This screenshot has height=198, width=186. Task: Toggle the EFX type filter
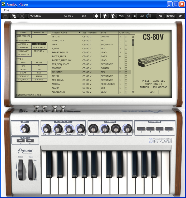point(23,66)
